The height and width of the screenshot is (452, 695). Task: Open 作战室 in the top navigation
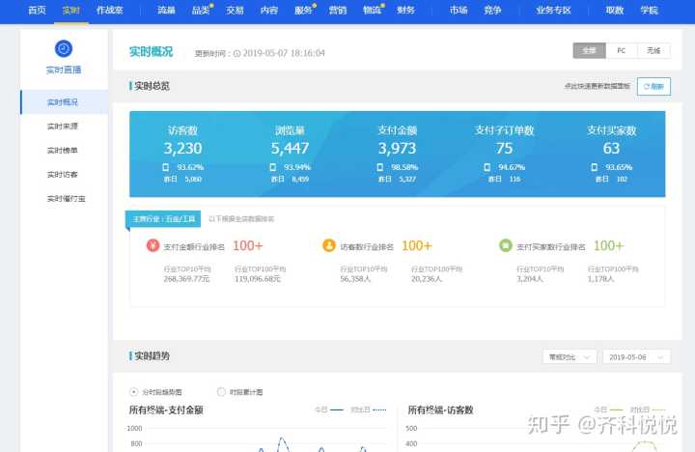(x=109, y=11)
